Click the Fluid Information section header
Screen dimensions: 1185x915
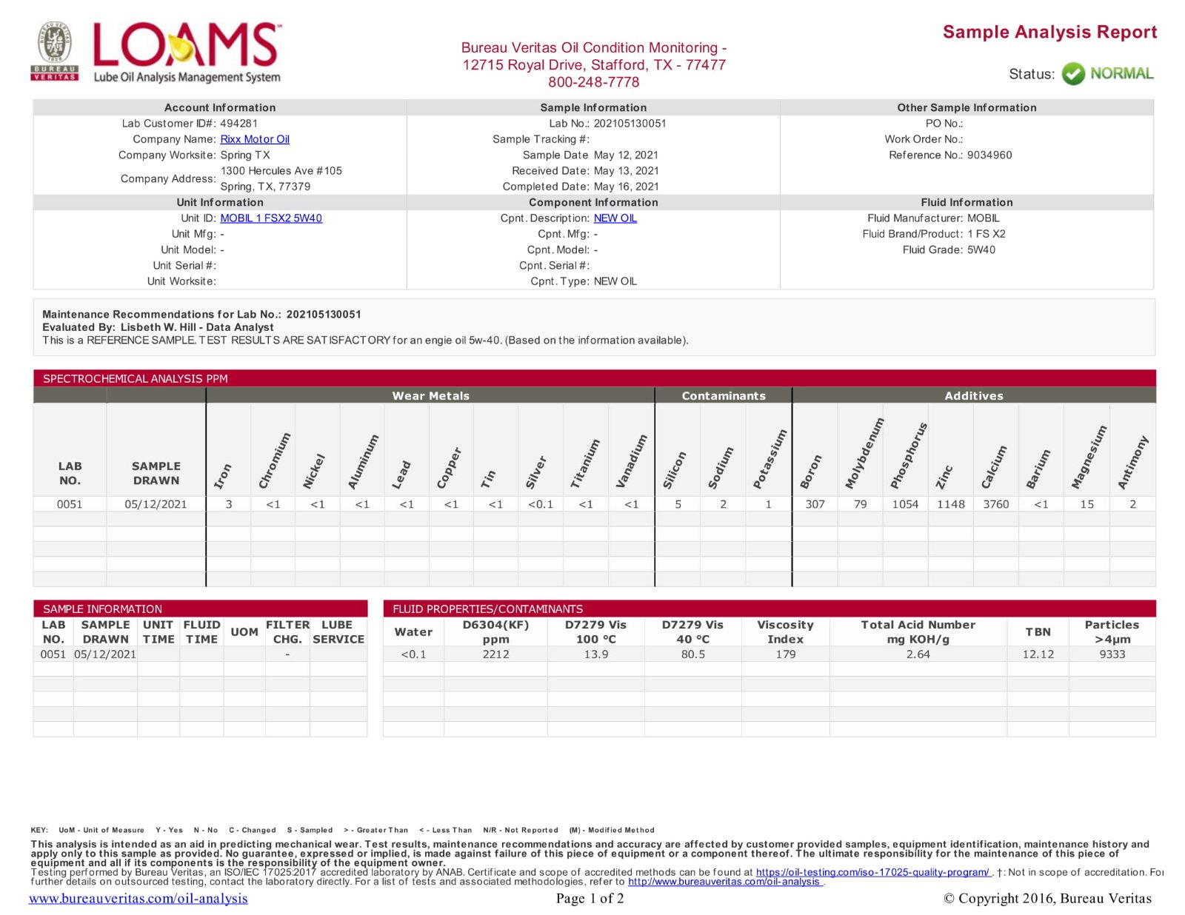[x=967, y=203]
